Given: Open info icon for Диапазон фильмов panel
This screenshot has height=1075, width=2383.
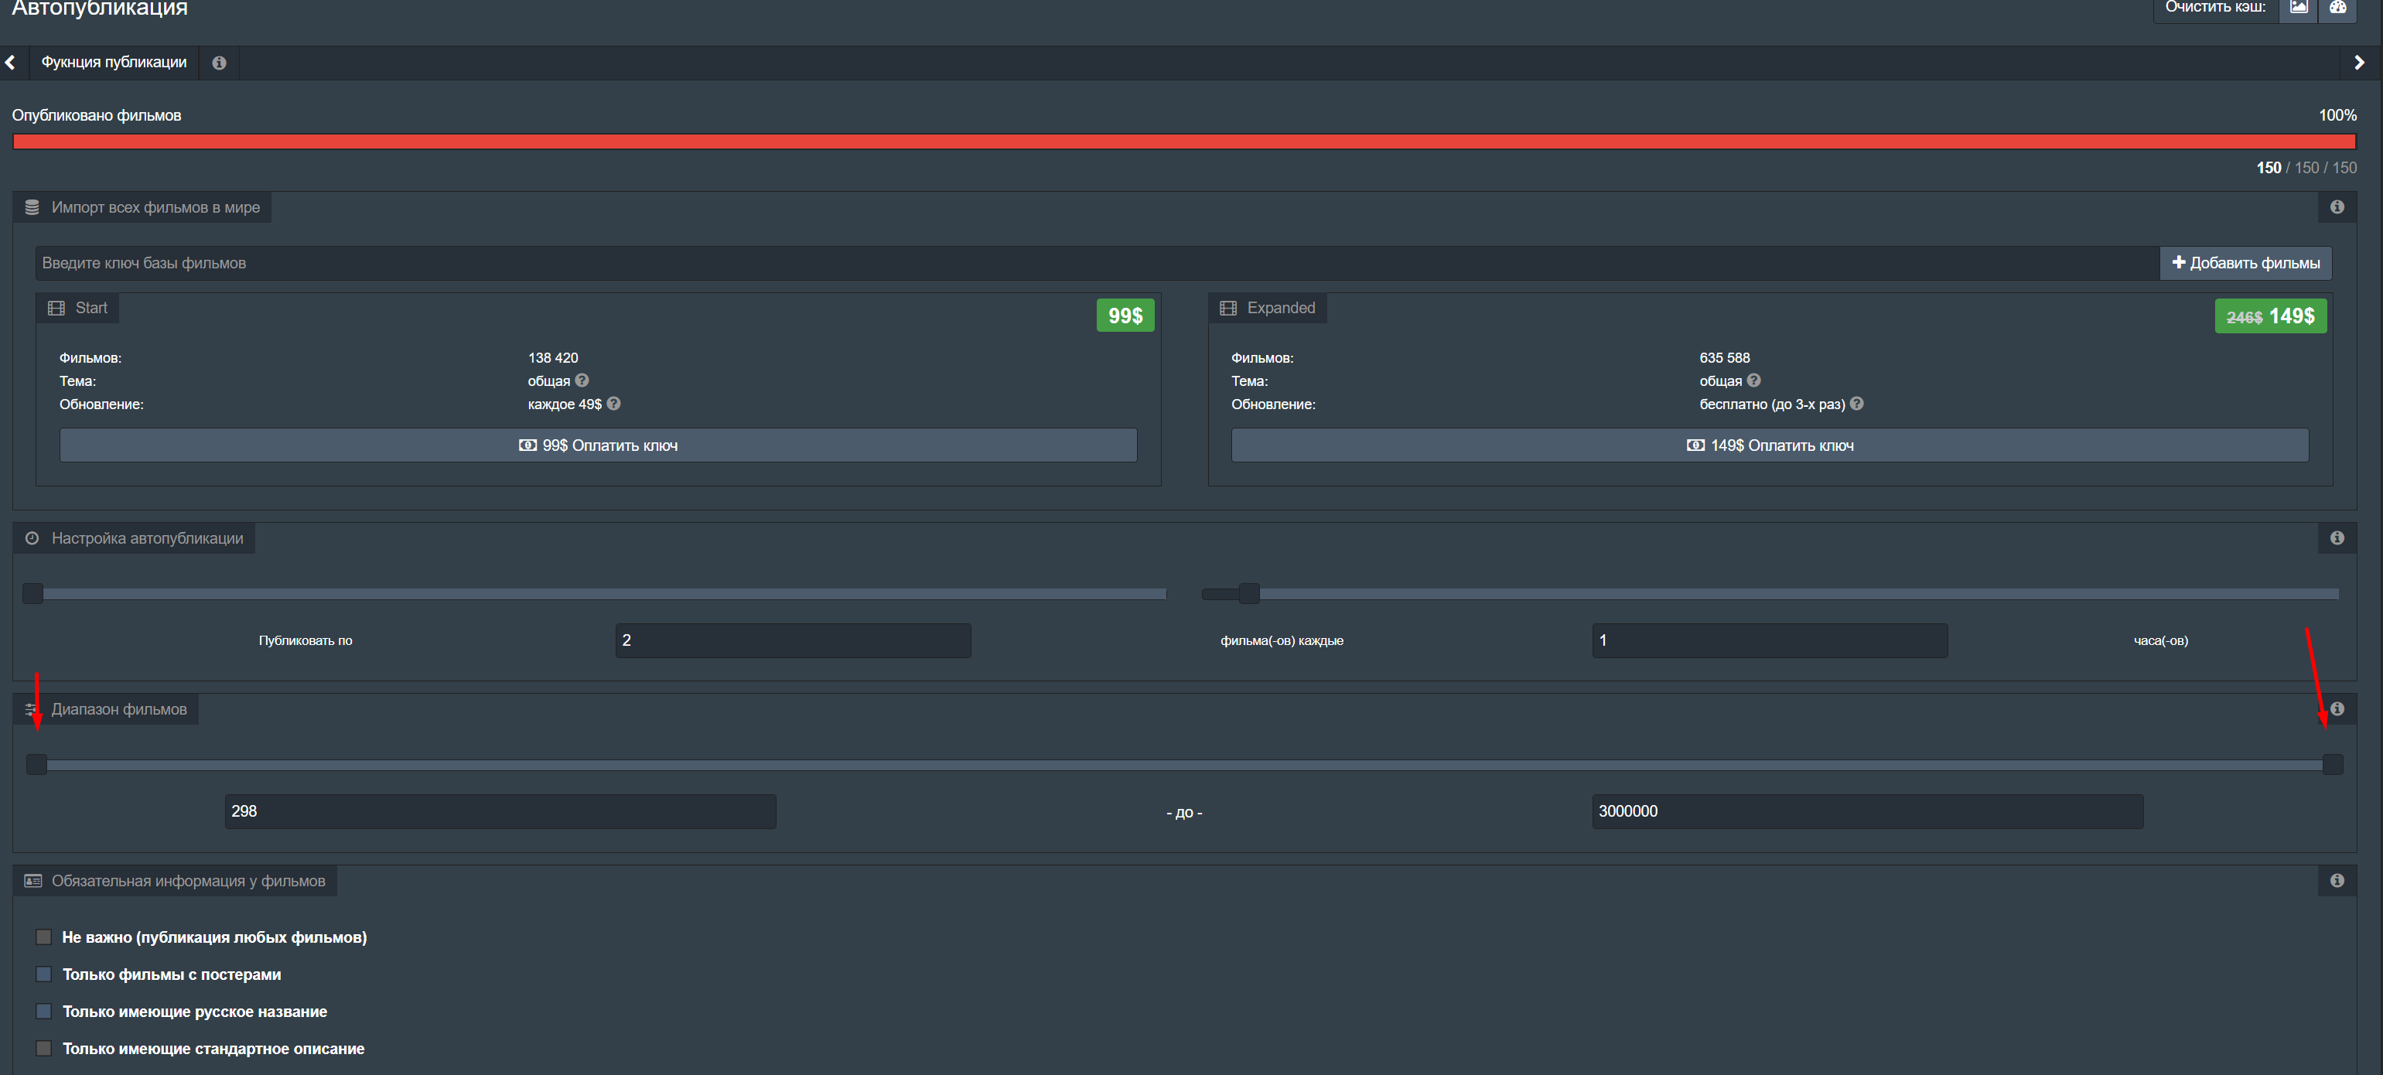Looking at the screenshot, I should [x=2337, y=708].
